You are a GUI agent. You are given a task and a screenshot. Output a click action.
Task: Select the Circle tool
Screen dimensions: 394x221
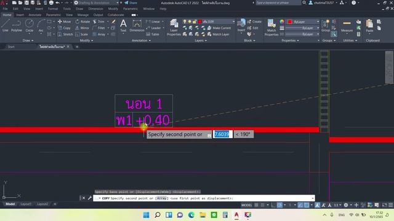[x=29, y=26]
